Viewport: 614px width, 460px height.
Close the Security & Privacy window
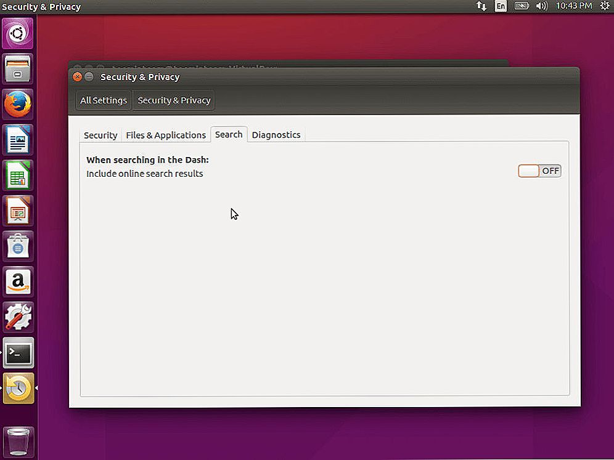77,76
